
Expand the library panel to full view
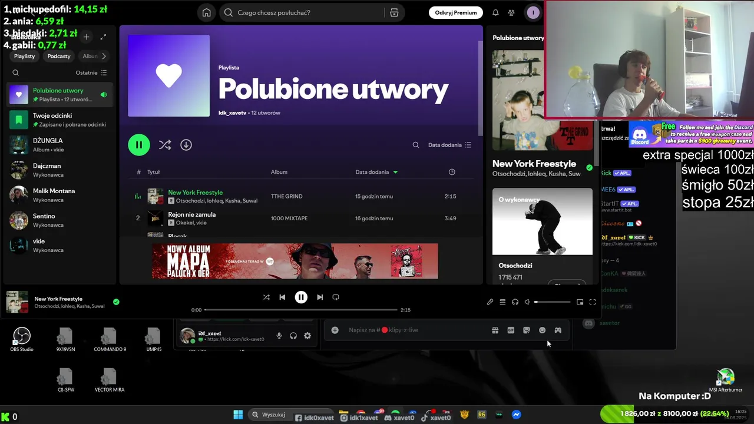click(x=103, y=37)
